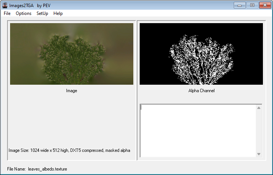
Task: Click the 'File Name:' label
Action: pos(16,169)
